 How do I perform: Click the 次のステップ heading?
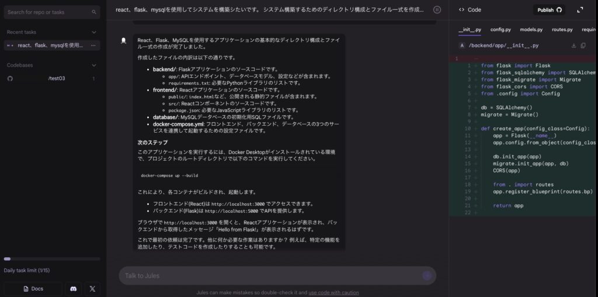pyautogui.click(x=152, y=143)
